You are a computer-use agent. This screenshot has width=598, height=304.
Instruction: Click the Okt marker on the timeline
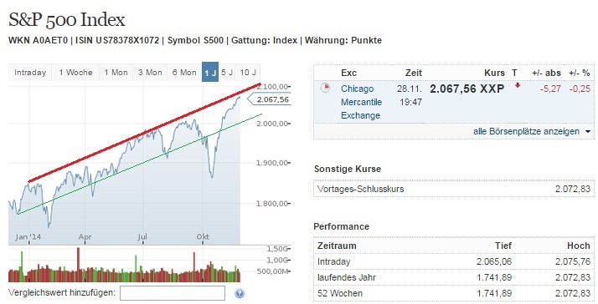[203, 236]
